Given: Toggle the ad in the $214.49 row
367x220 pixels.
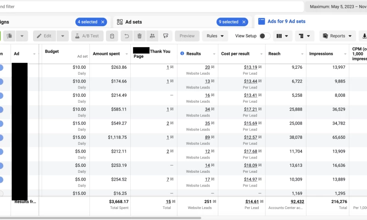Looking at the screenshot, I should [1, 96].
